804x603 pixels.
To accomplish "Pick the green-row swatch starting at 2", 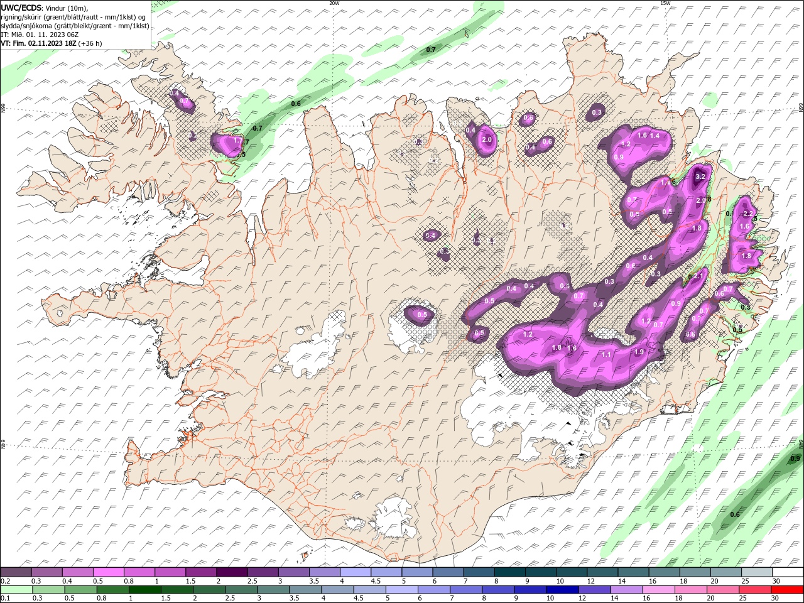I will (x=208, y=590).
